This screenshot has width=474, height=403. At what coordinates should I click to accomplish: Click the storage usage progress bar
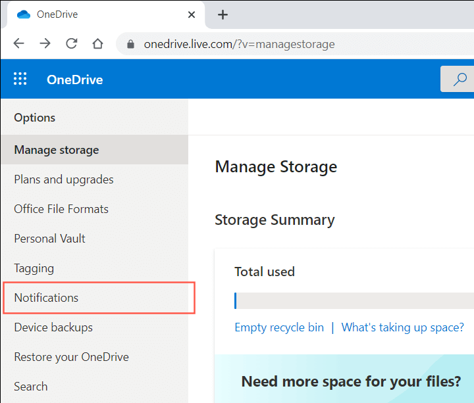point(354,301)
